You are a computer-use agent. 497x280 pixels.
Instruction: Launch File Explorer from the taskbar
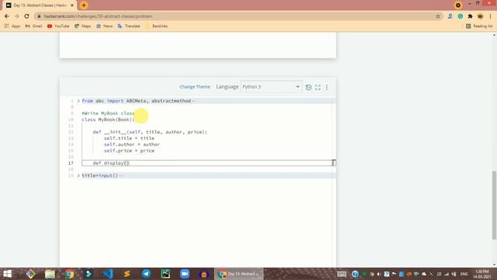tap(50, 274)
